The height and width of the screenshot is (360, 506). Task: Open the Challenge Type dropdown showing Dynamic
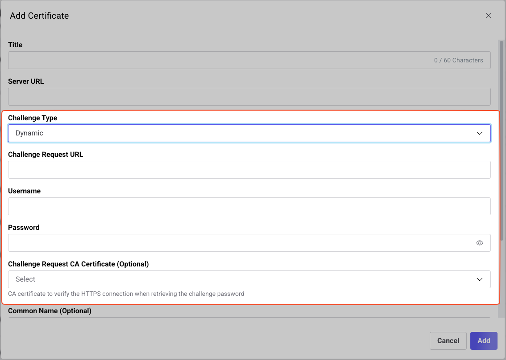click(241, 133)
